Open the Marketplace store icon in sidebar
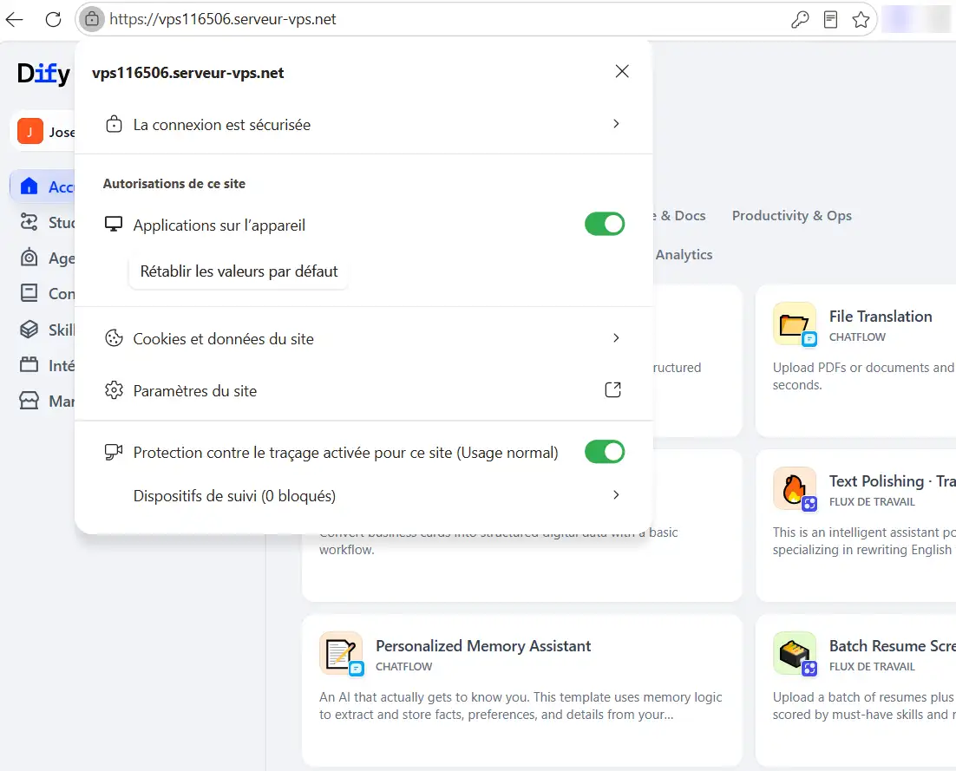Viewport: 956px width, 771px height. coord(29,401)
